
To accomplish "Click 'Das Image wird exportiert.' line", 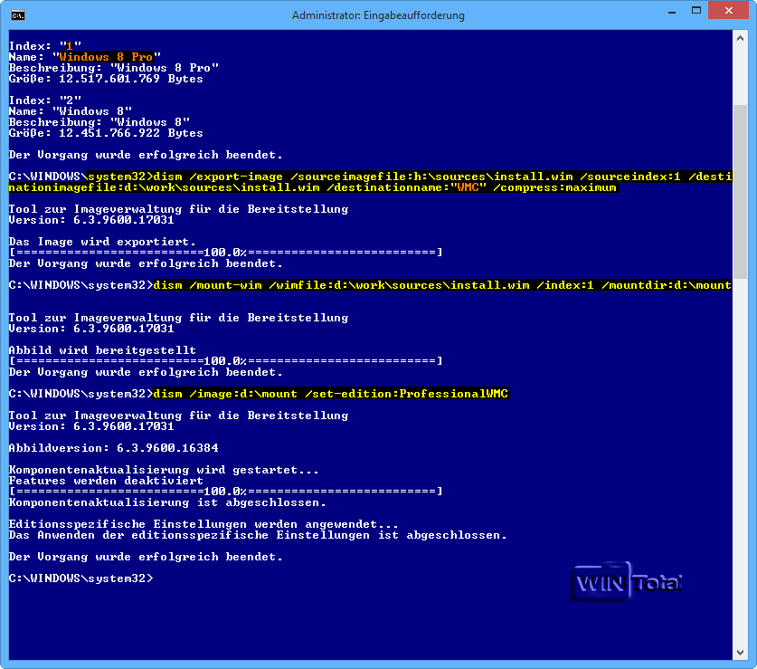I will coord(102,242).
